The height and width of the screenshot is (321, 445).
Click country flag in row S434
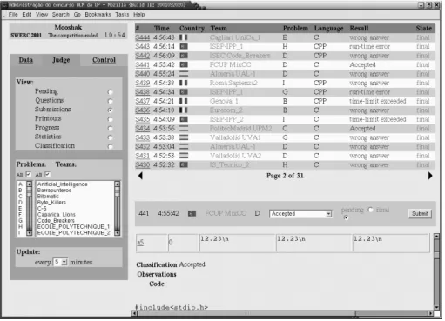click(184, 129)
